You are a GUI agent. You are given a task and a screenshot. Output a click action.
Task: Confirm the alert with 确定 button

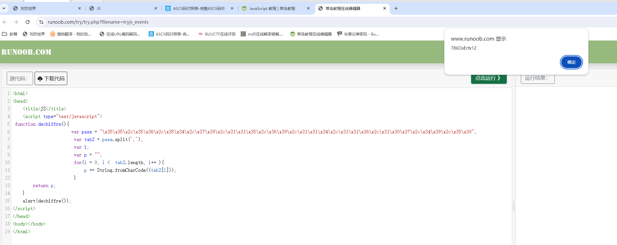[x=571, y=62]
